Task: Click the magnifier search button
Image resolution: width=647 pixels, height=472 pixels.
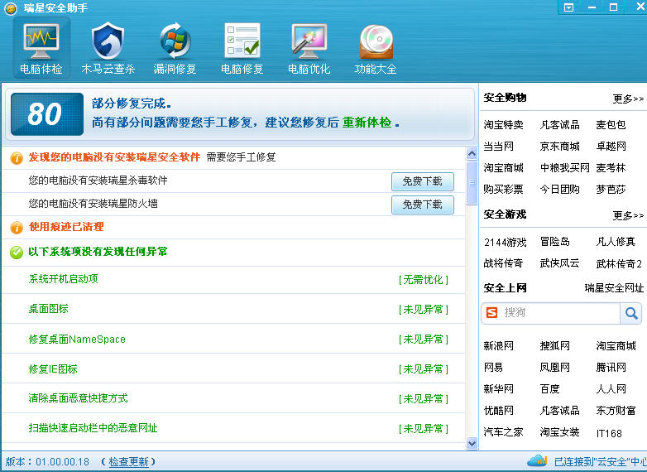Action: 631,314
